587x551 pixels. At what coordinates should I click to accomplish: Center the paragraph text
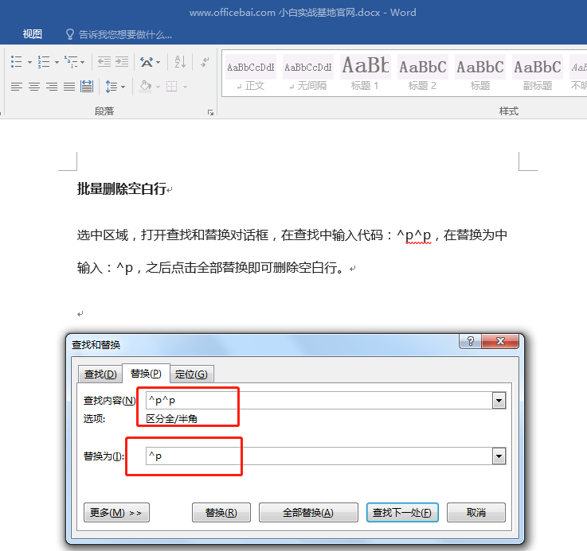coord(34,87)
